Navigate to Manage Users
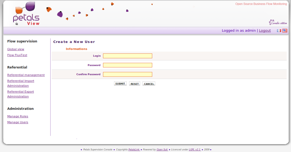Image resolution: width=291 pixels, height=152 pixels. [x=18, y=122]
